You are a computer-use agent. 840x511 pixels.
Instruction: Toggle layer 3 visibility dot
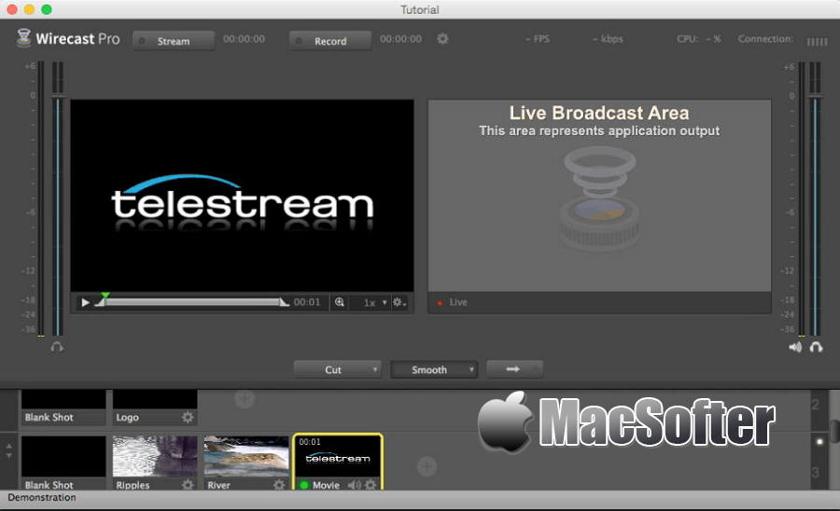click(x=819, y=441)
